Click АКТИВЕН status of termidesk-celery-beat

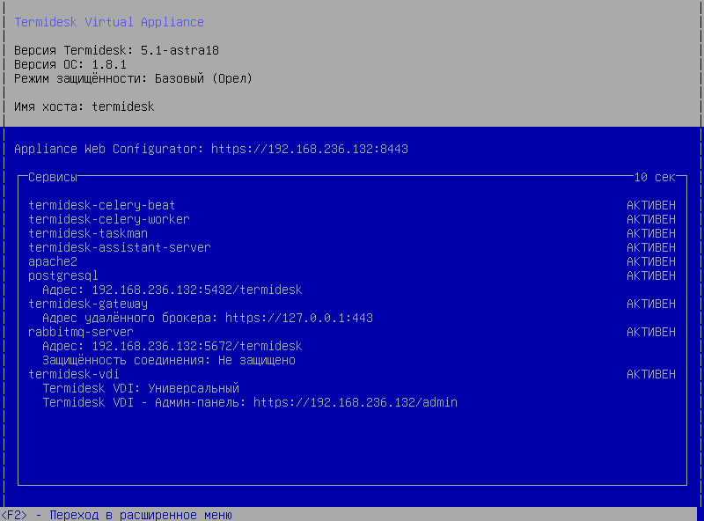pyautogui.click(x=651, y=205)
